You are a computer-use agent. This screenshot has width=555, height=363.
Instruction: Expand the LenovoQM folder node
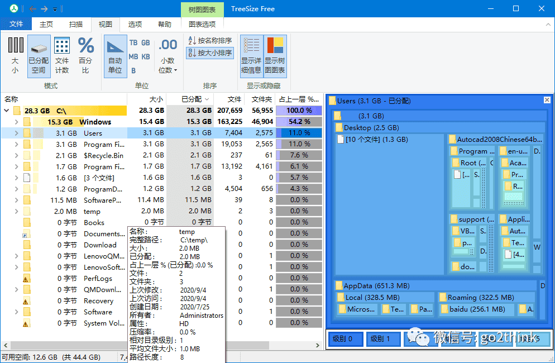pos(16,256)
